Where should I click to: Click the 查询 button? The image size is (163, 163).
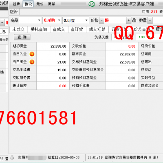pos(22,37)
